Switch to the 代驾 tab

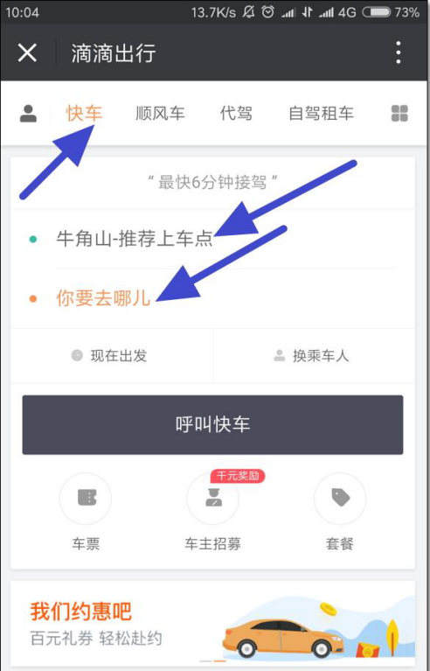pyautogui.click(x=236, y=114)
